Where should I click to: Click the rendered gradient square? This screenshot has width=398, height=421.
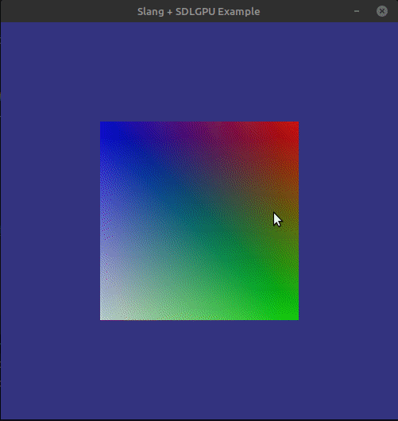tap(199, 221)
